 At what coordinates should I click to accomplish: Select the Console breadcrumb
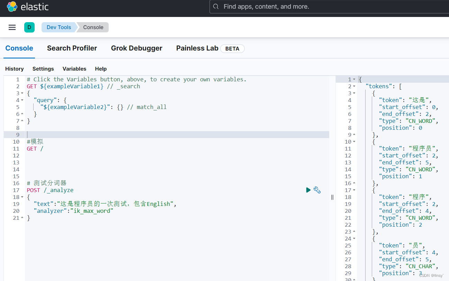[93, 27]
